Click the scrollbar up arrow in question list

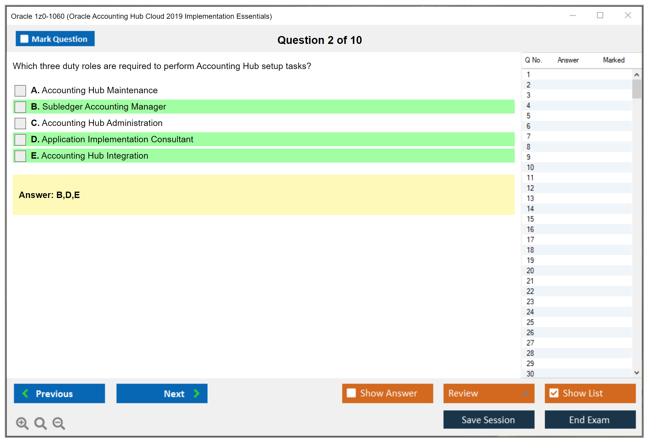637,74
